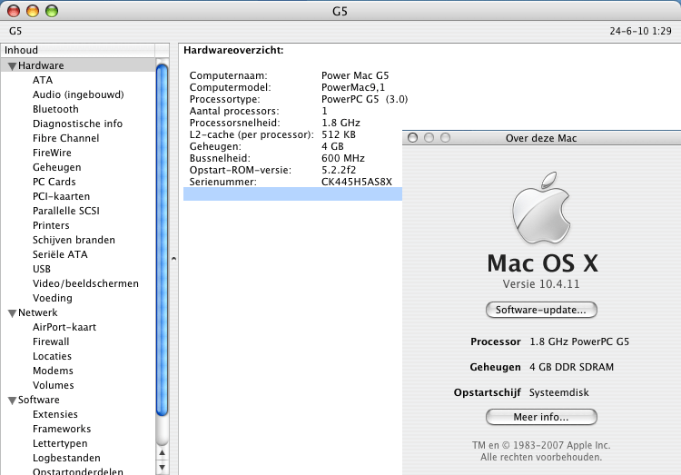This screenshot has width=681, height=475.
Task: Select Locaties entry
Action: pyautogui.click(x=52, y=356)
